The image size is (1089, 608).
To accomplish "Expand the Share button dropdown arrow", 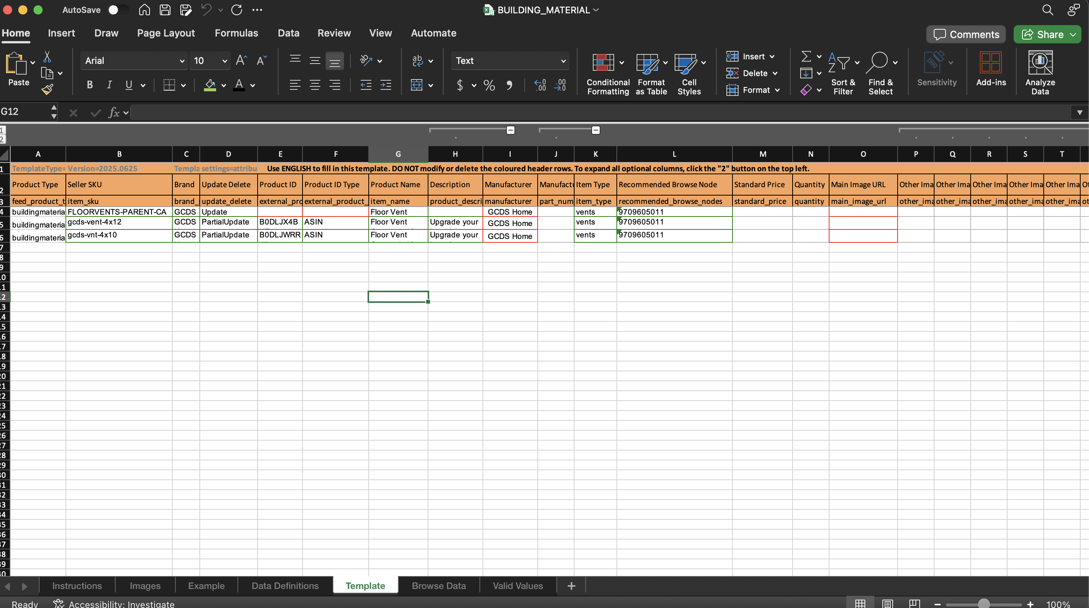I will pyautogui.click(x=1073, y=35).
